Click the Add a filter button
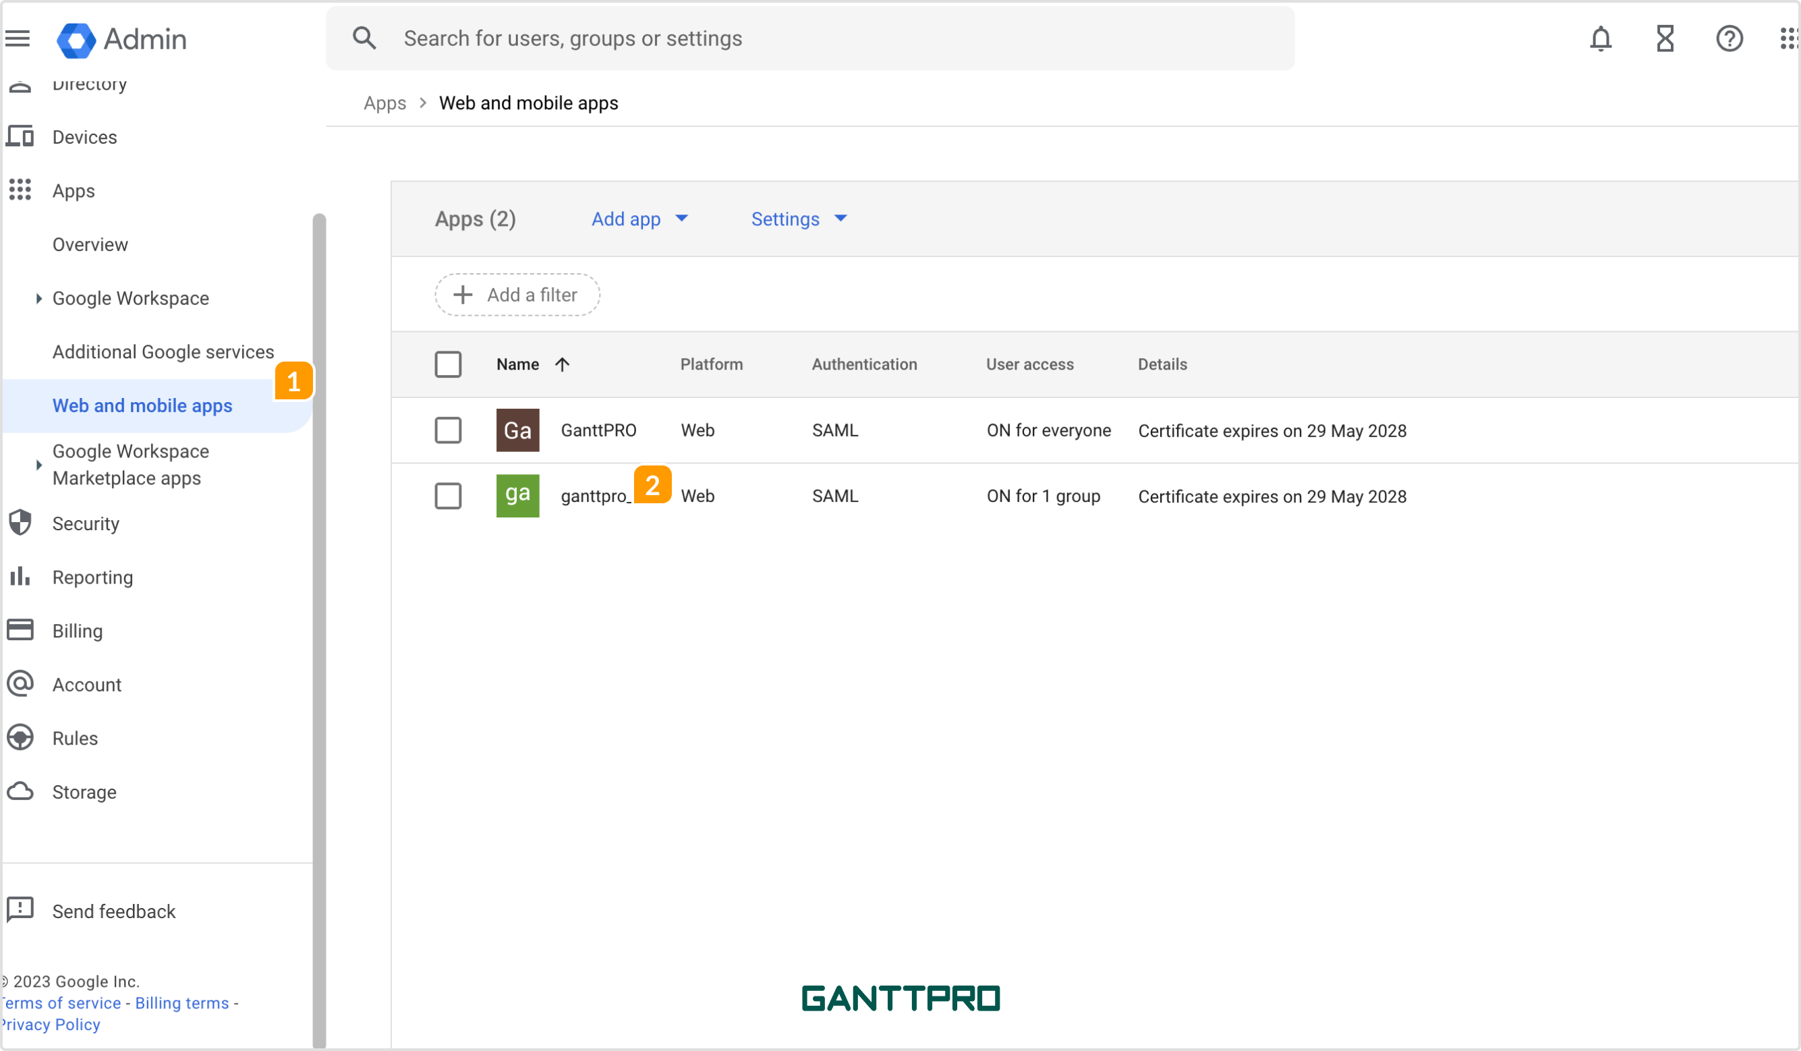1801x1051 pixels. coord(517,295)
